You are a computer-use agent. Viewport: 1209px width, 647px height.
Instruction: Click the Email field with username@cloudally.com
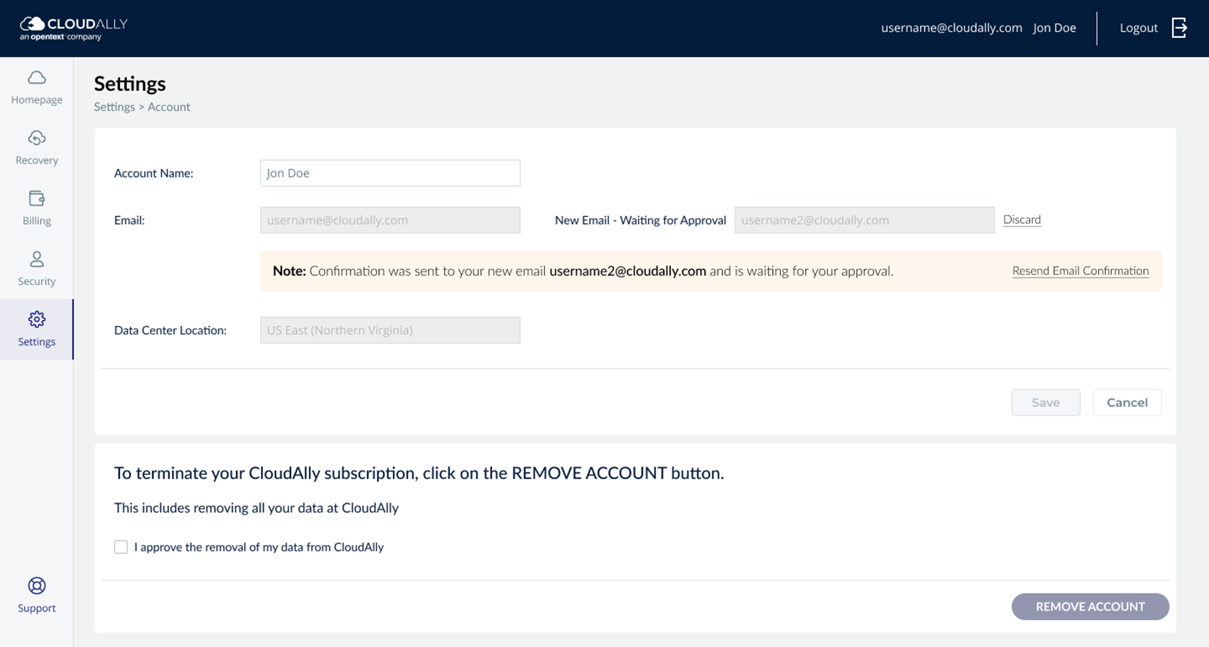click(x=390, y=220)
